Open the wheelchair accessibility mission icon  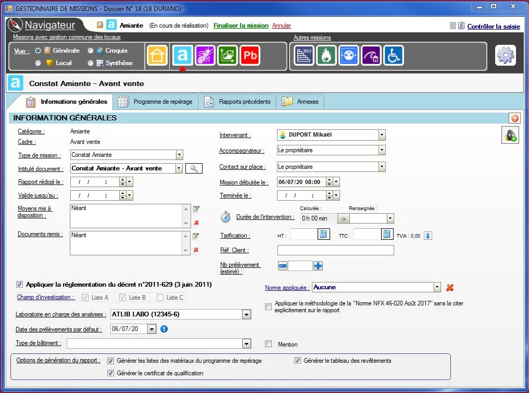(x=394, y=55)
